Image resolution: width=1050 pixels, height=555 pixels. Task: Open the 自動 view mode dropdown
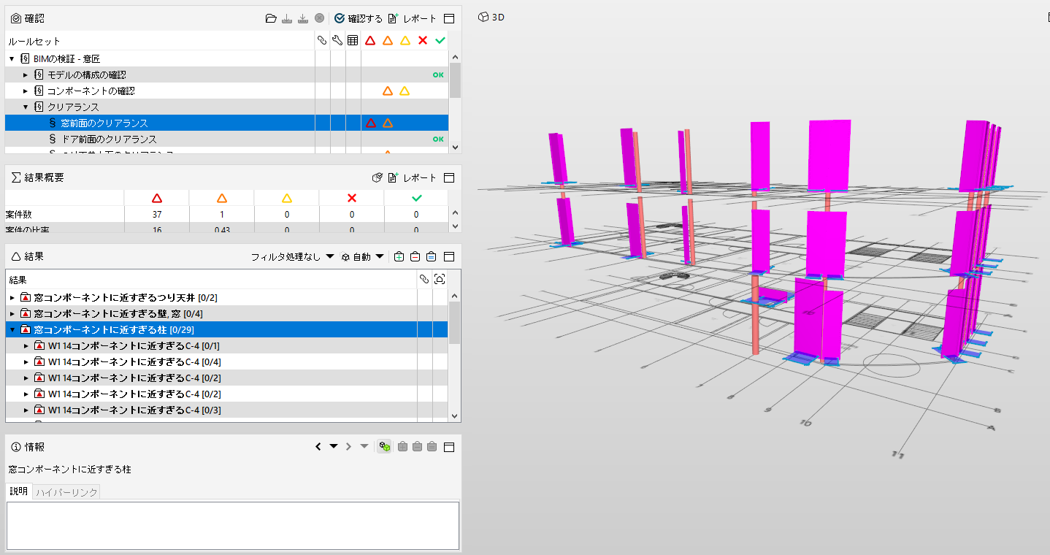[363, 257]
